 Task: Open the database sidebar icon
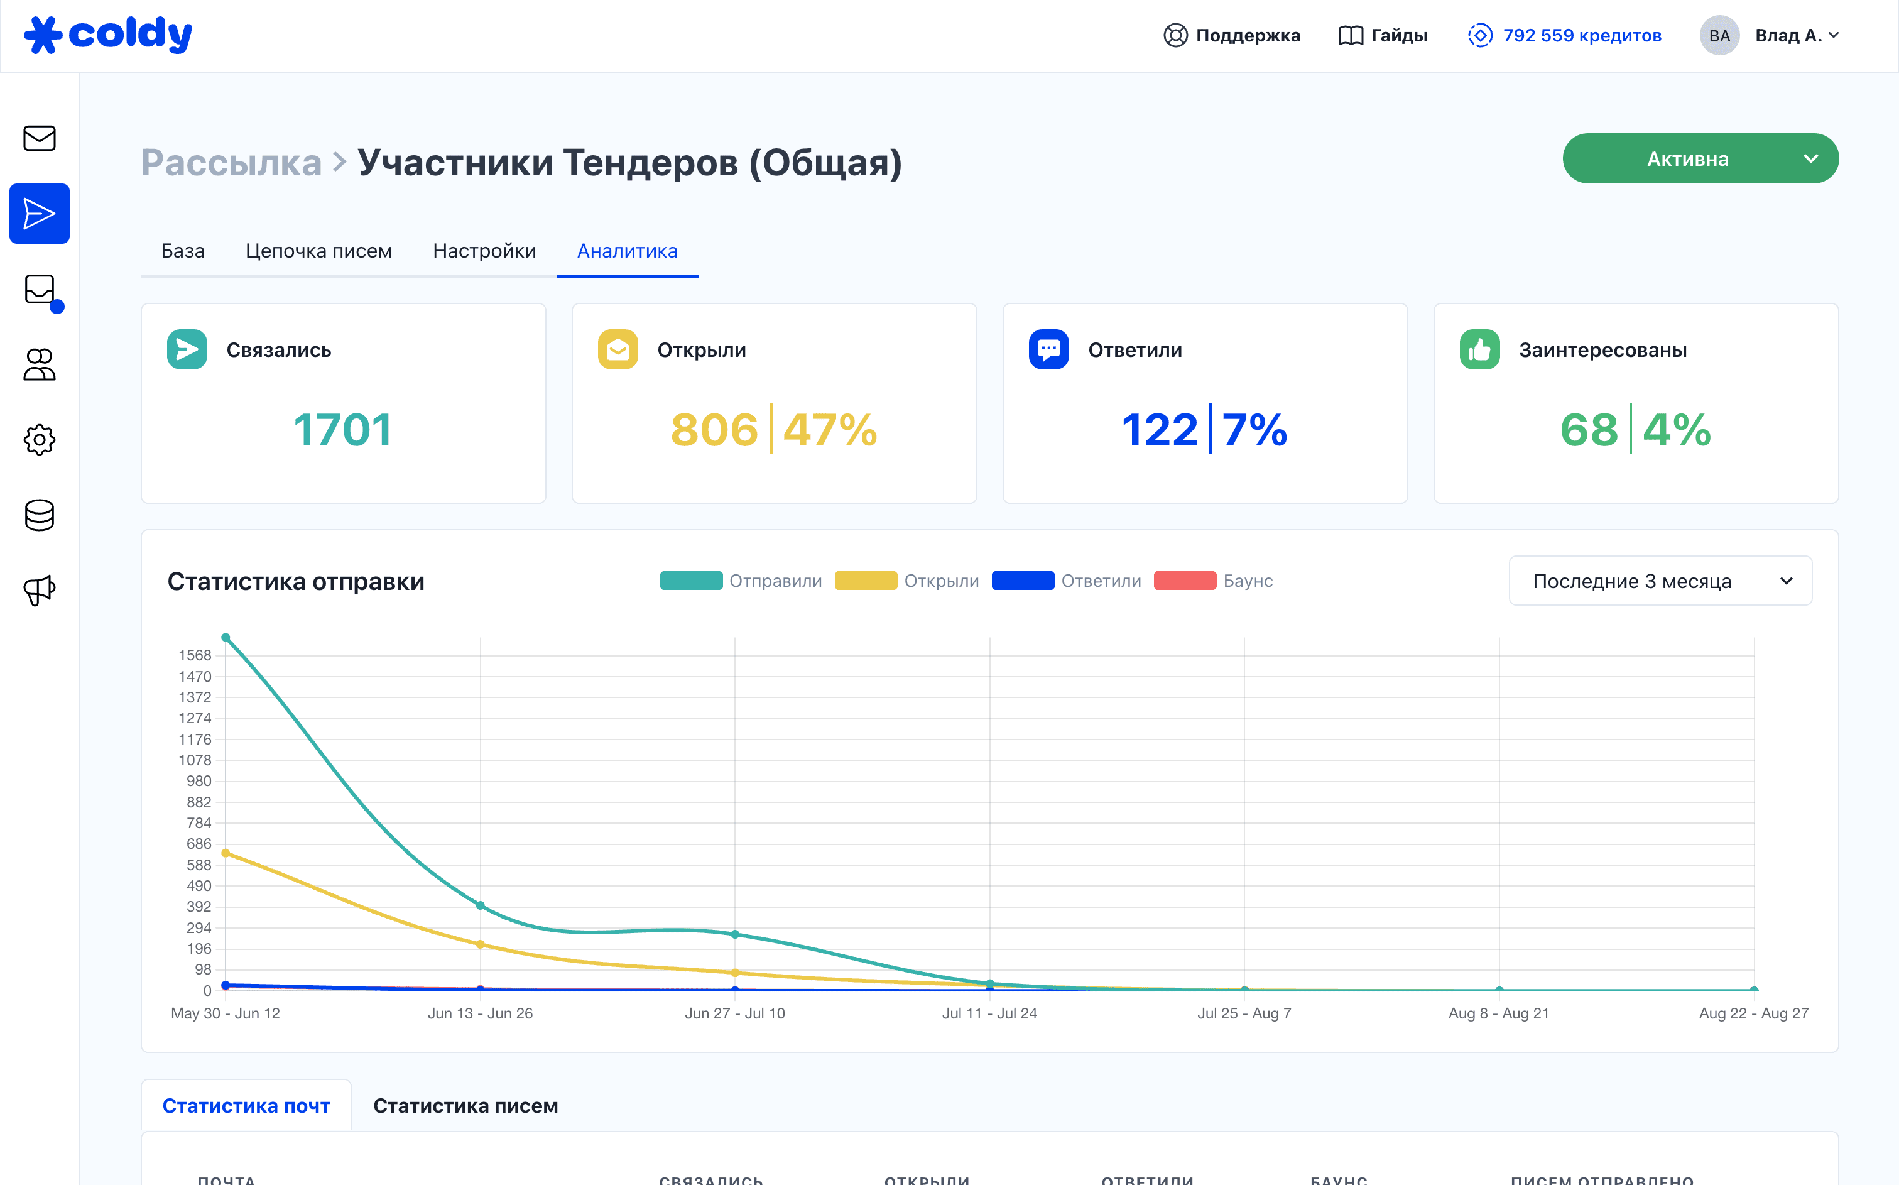pos(39,515)
